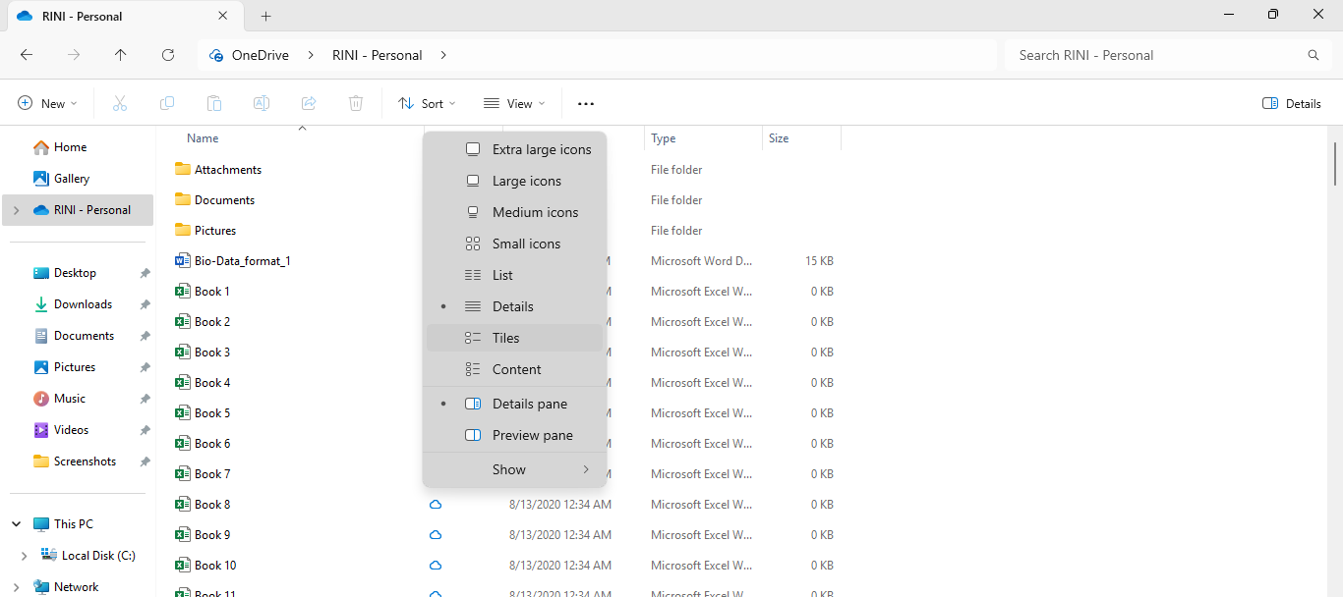
Task: Select Details layout radio option
Action: click(x=512, y=306)
